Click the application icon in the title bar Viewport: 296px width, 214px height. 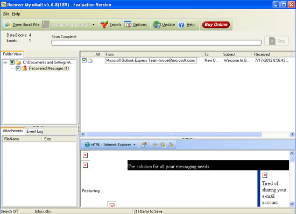4,4
